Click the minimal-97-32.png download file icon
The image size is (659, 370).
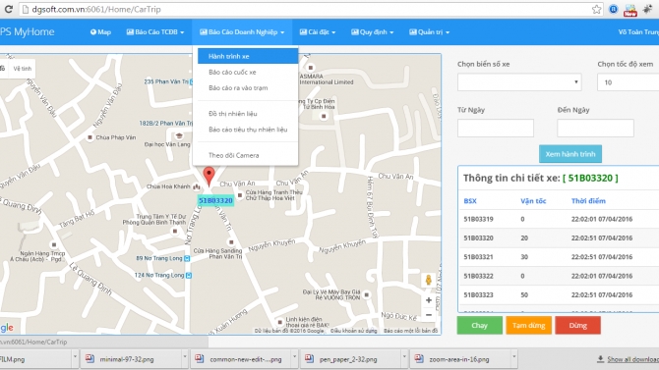click(x=90, y=358)
